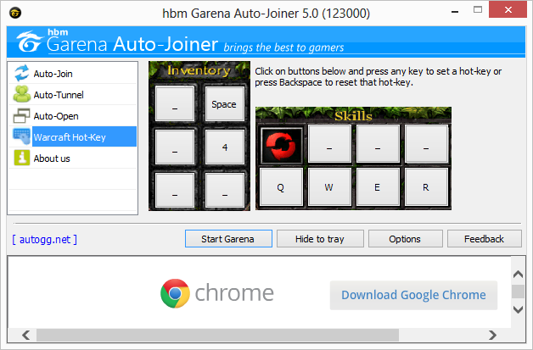This screenshot has width=533, height=350.
Task: Click the Auto-Join blue arrows icon
Action: (22, 74)
